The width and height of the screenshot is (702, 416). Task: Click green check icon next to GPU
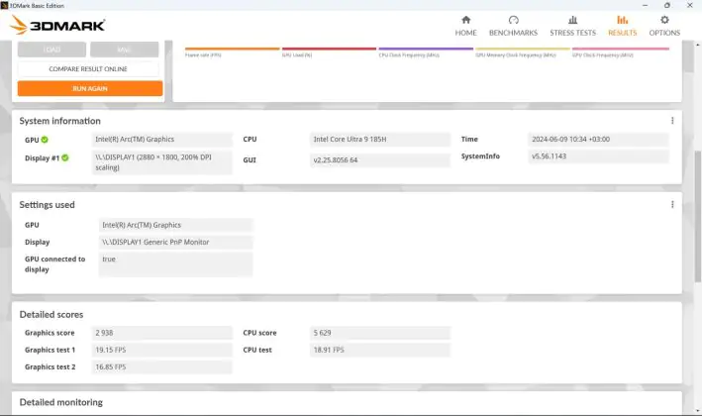(45, 140)
